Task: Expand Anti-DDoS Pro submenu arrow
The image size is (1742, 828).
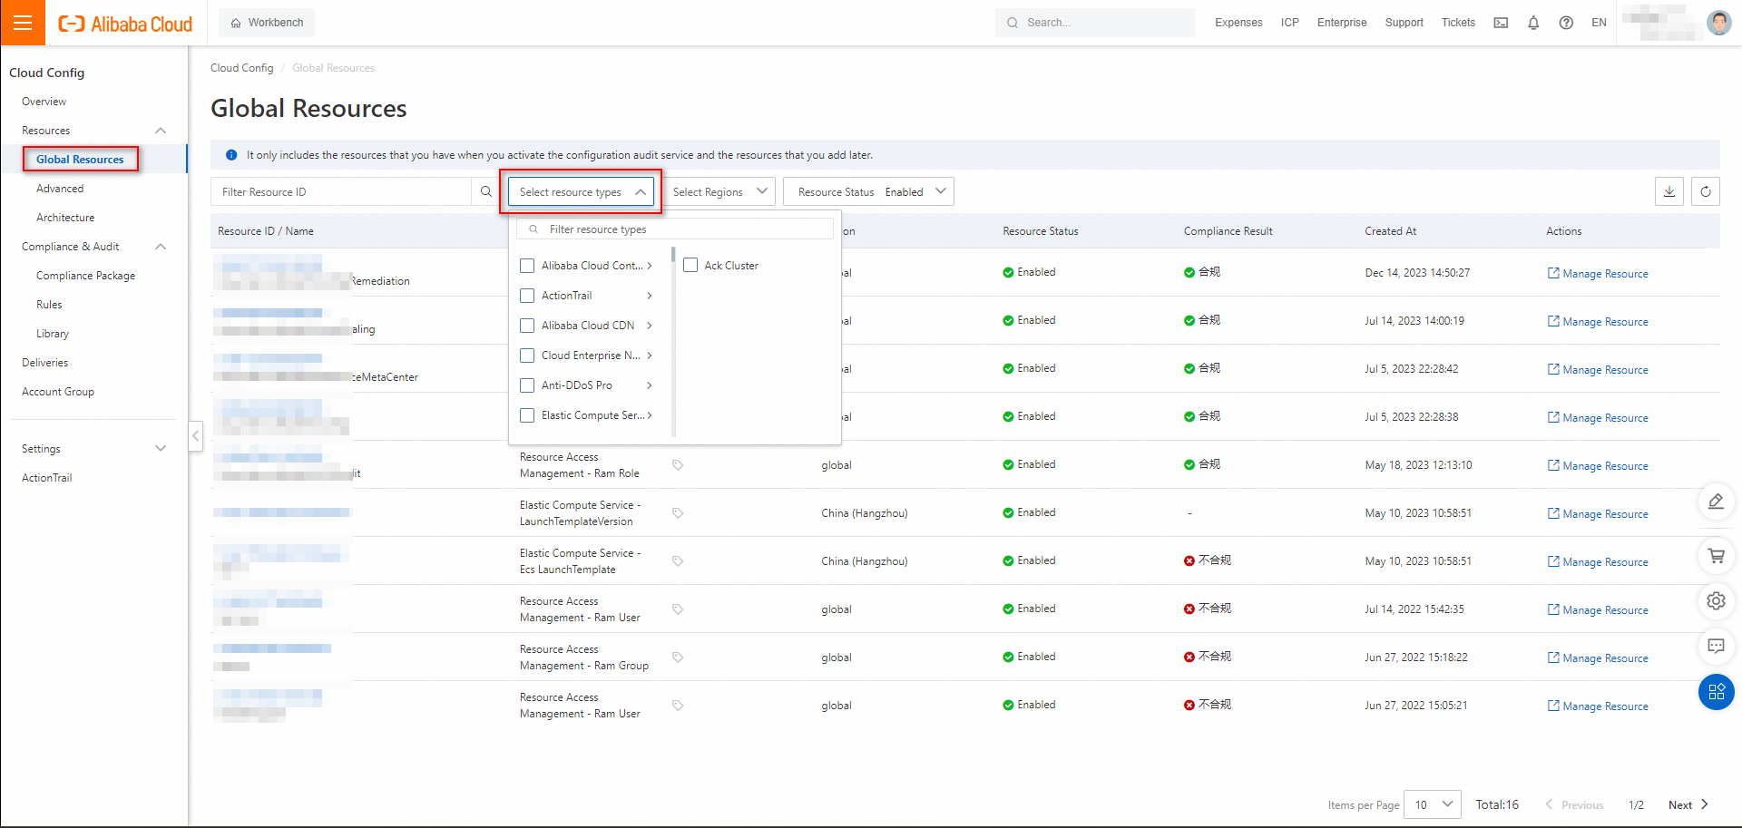Action: pyautogui.click(x=650, y=385)
